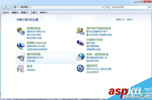Expand the arrow after 控制面板 in breadcrumb
The image size is (152, 100).
pyautogui.click(x=30, y=7)
